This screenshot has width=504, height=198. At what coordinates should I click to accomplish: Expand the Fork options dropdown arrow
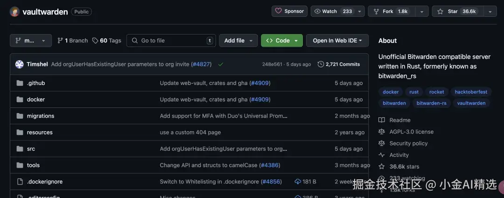[x=421, y=11]
